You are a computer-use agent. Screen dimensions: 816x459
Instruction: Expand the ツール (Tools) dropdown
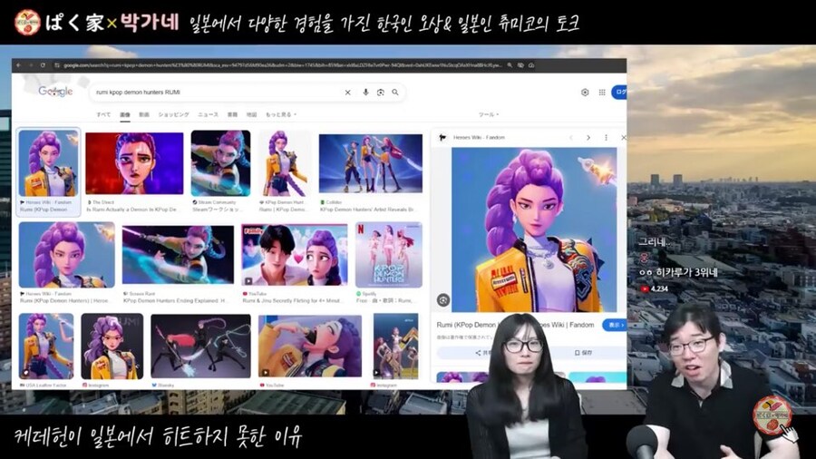click(489, 114)
